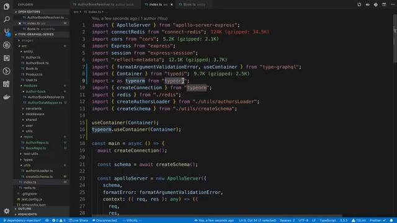Collapse the TYPE-GRAPHQL-SERIES project section
This screenshot has height=223, width=397.
pos(41,35)
